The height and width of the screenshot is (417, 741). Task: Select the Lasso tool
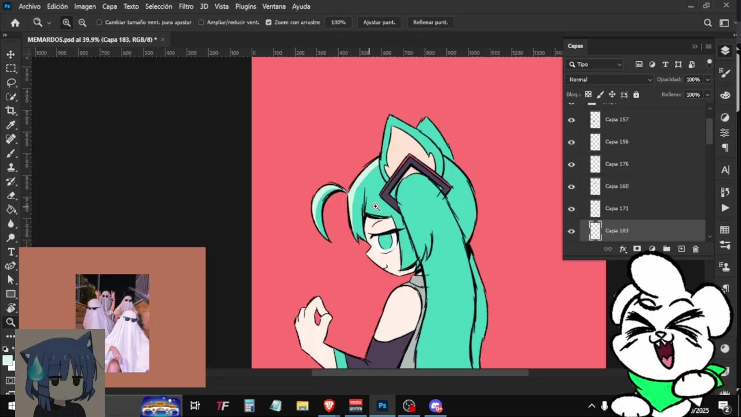10,83
